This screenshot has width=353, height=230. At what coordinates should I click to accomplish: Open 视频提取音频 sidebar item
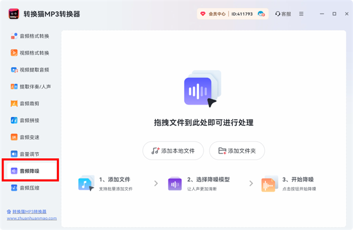tap(30, 70)
